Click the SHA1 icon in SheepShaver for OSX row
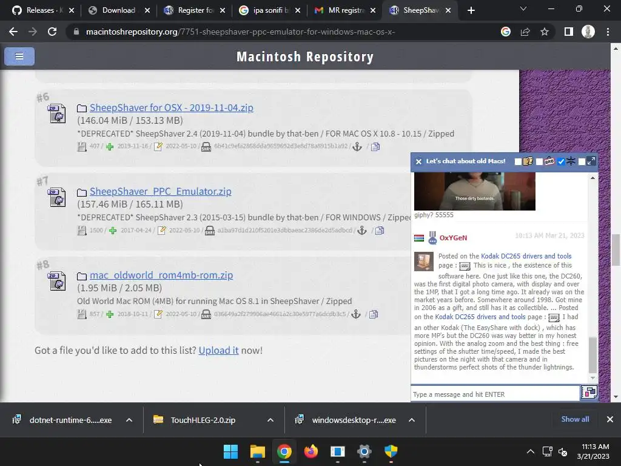Viewport: 621px width, 466px height. [206, 147]
